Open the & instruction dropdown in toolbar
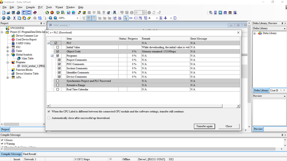This screenshot has width=287, height=161. click(157, 18)
